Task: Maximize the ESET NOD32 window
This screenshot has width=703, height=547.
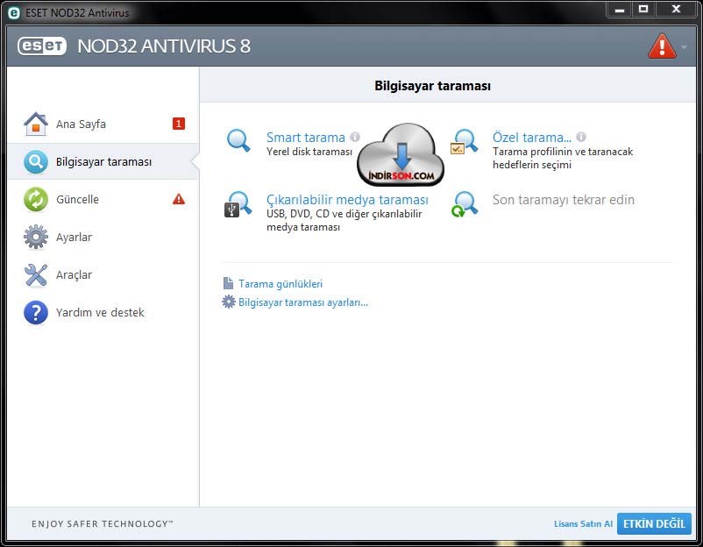Action: 643,10
